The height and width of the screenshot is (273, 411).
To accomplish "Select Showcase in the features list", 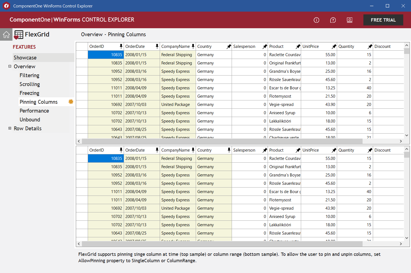I will point(43,58).
